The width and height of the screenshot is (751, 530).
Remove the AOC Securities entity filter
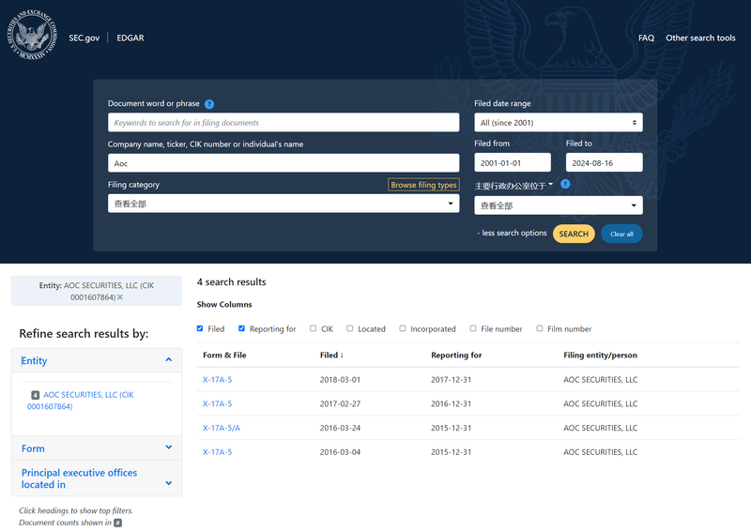click(120, 297)
